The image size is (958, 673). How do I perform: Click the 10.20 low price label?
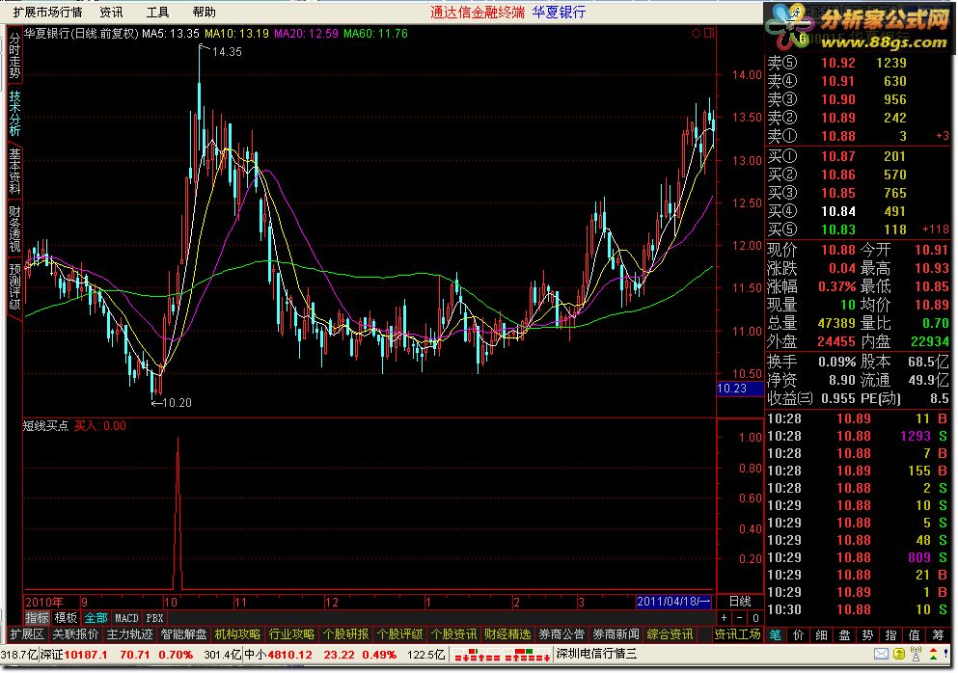click(x=178, y=402)
